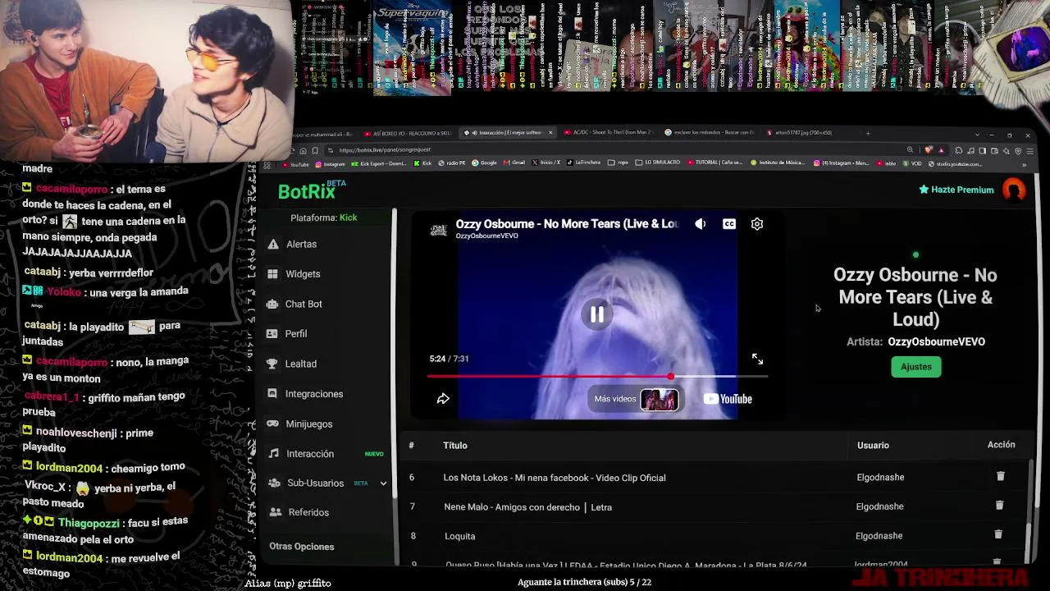
Task: Delete the Loquita song from the queue
Action: (998, 534)
